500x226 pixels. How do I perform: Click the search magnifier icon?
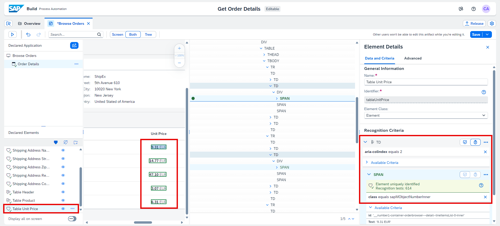pyautogui.click(x=99, y=34)
